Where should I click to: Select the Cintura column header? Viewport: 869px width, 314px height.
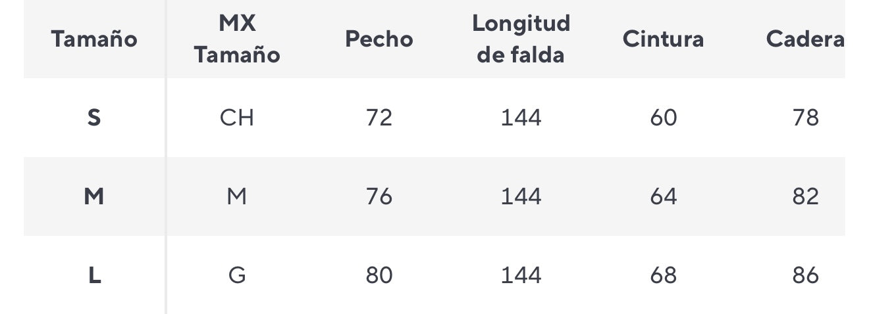663,39
